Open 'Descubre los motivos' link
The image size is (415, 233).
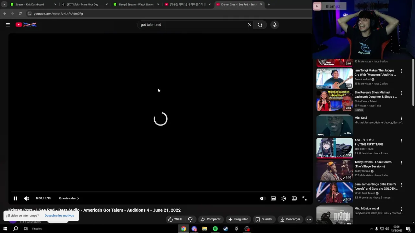click(x=59, y=216)
